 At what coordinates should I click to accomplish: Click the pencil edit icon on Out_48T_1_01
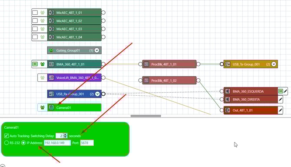tap(281, 110)
